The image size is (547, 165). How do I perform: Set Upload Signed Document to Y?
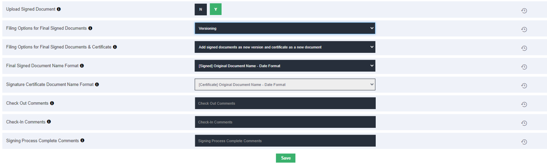tap(216, 10)
